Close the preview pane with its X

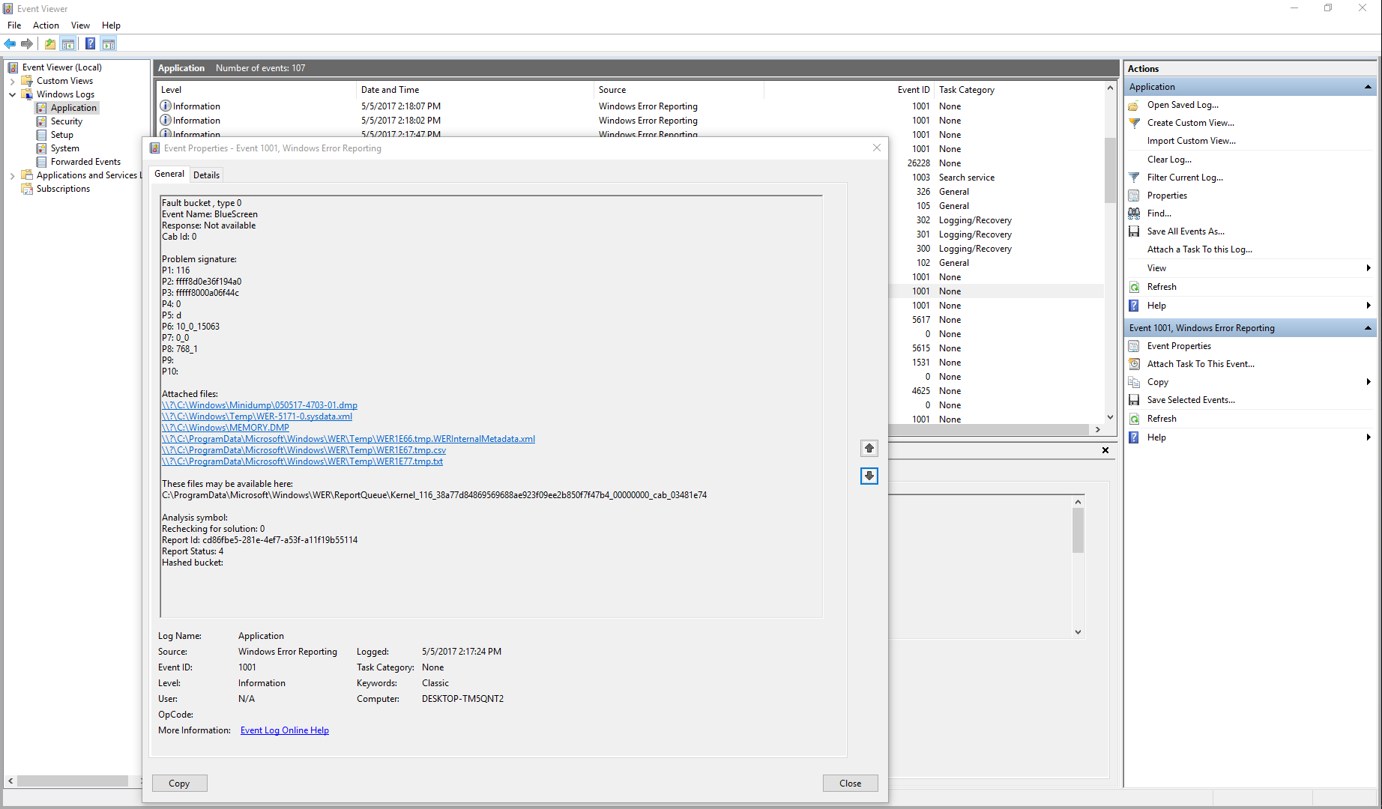pos(1105,450)
